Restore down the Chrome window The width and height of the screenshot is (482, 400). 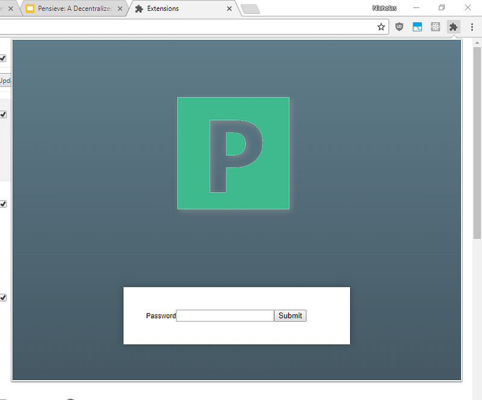tap(442, 8)
